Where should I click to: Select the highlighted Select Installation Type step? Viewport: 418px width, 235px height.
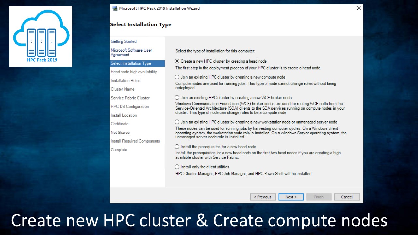point(137,63)
